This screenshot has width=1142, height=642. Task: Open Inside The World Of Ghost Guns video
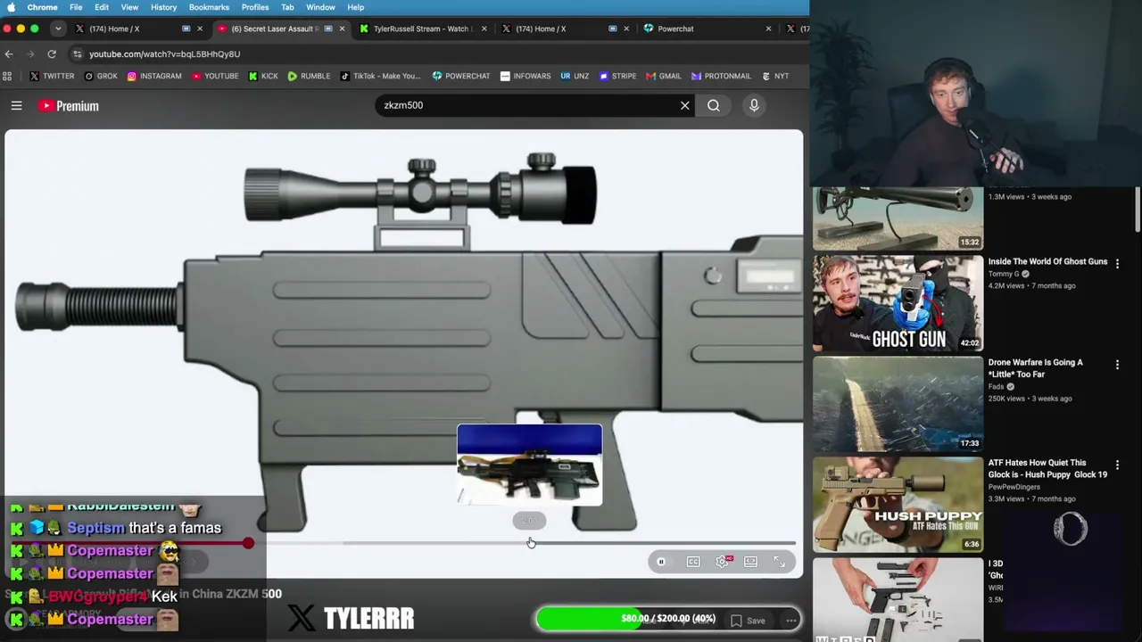coord(1047,261)
